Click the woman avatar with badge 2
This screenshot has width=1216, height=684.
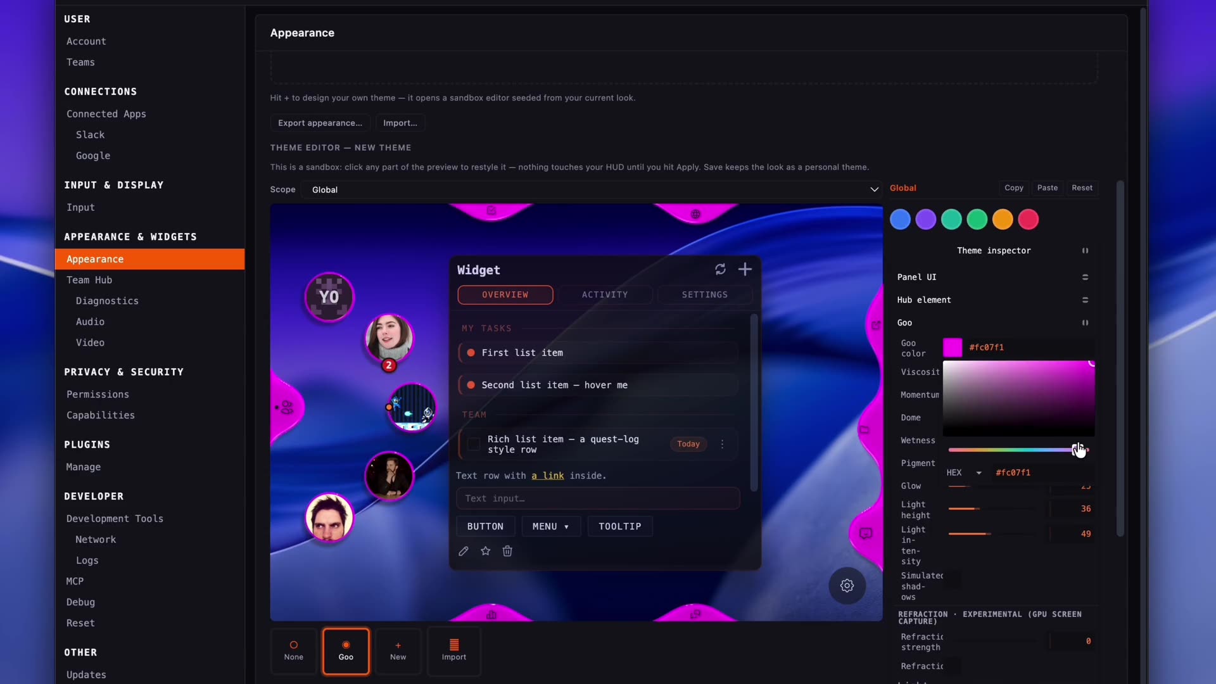click(x=389, y=338)
